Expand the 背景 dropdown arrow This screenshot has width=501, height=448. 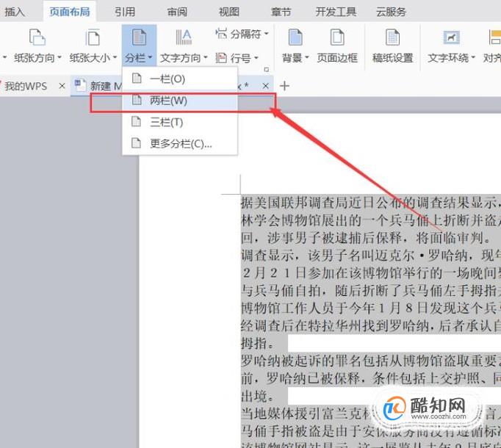(307, 58)
